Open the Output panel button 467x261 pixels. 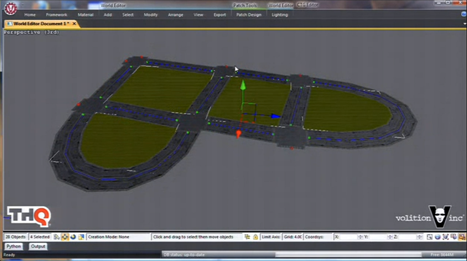tap(38, 246)
